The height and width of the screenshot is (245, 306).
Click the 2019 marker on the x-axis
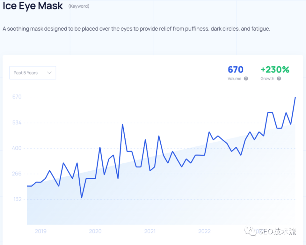click(40, 231)
